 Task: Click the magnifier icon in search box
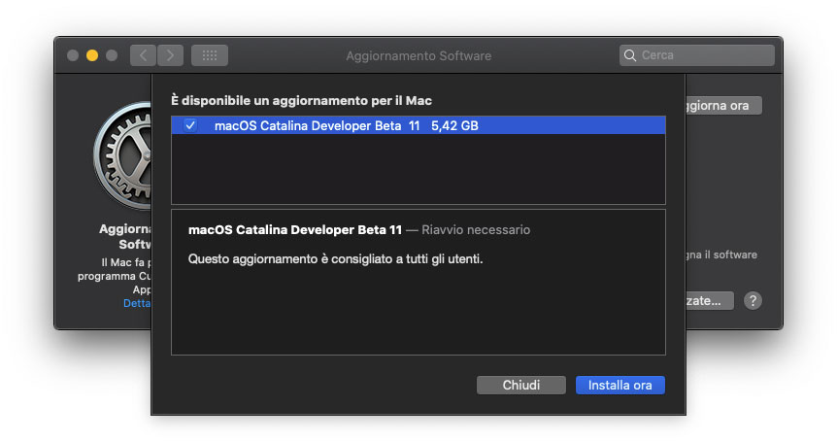coord(630,55)
